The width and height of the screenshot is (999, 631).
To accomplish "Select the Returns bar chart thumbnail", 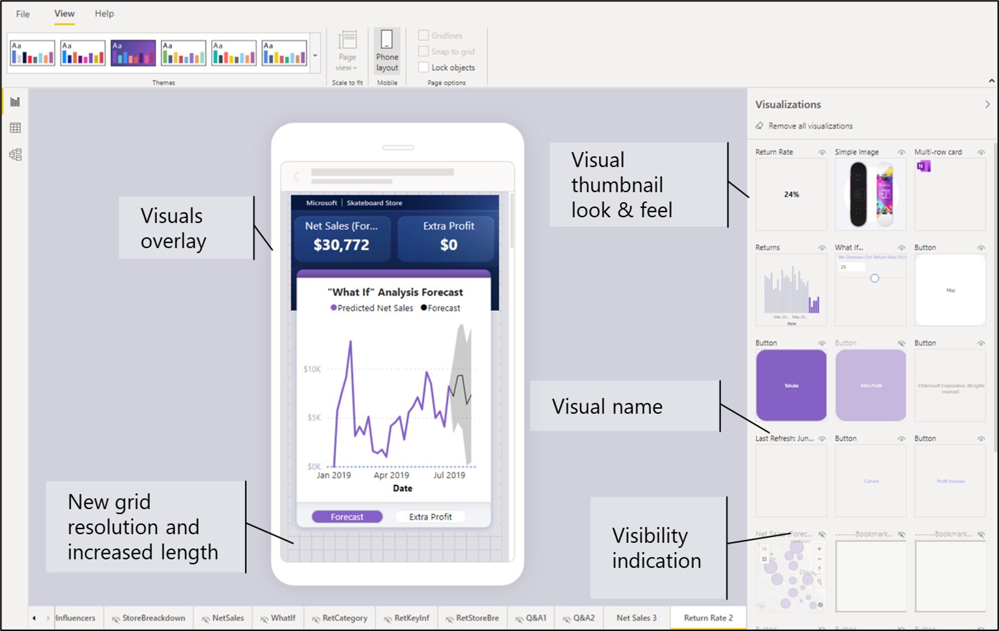I will coord(791,290).
